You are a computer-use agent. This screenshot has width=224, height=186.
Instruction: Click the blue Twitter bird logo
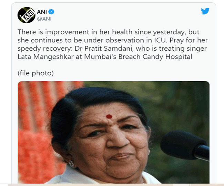205,11
